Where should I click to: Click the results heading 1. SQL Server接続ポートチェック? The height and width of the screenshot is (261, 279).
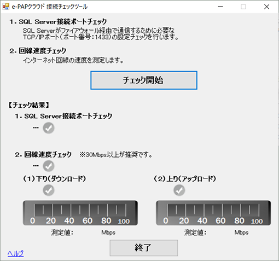click(x=63, y=116)
